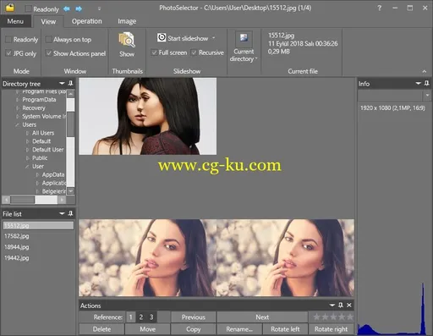This screenshot has height=336, width=433.
Task: Go to next image with right blue arrow
Action: 79,8
